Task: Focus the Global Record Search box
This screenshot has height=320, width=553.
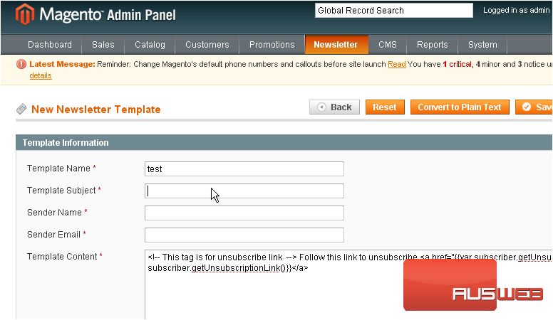Action: pyautogui.click(x=393, y=11)
